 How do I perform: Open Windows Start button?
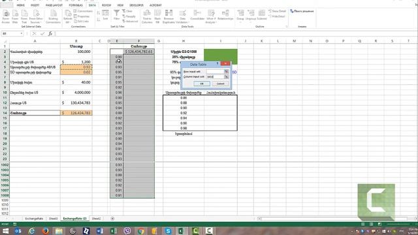point(5,230)
